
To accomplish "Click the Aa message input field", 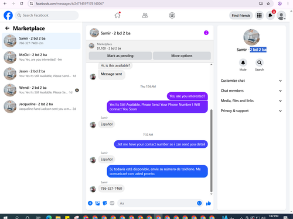I will (x=157, y=203).
